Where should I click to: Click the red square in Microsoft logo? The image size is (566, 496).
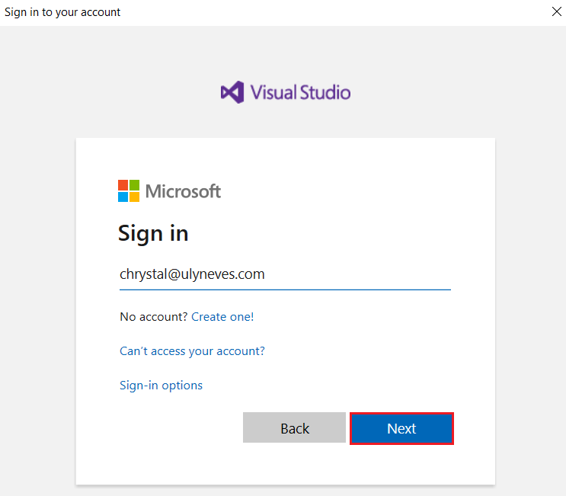tap(123, 185)
